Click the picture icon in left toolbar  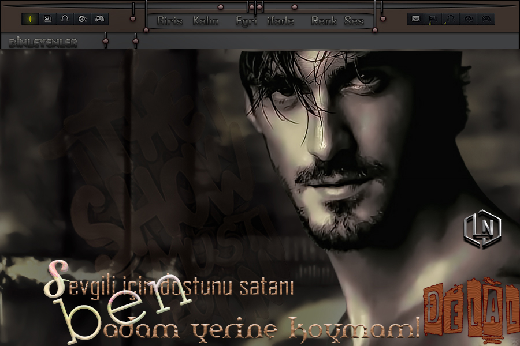(47, 19)
